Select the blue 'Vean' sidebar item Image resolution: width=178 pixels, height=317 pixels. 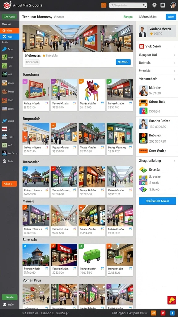tap(10, 37)
